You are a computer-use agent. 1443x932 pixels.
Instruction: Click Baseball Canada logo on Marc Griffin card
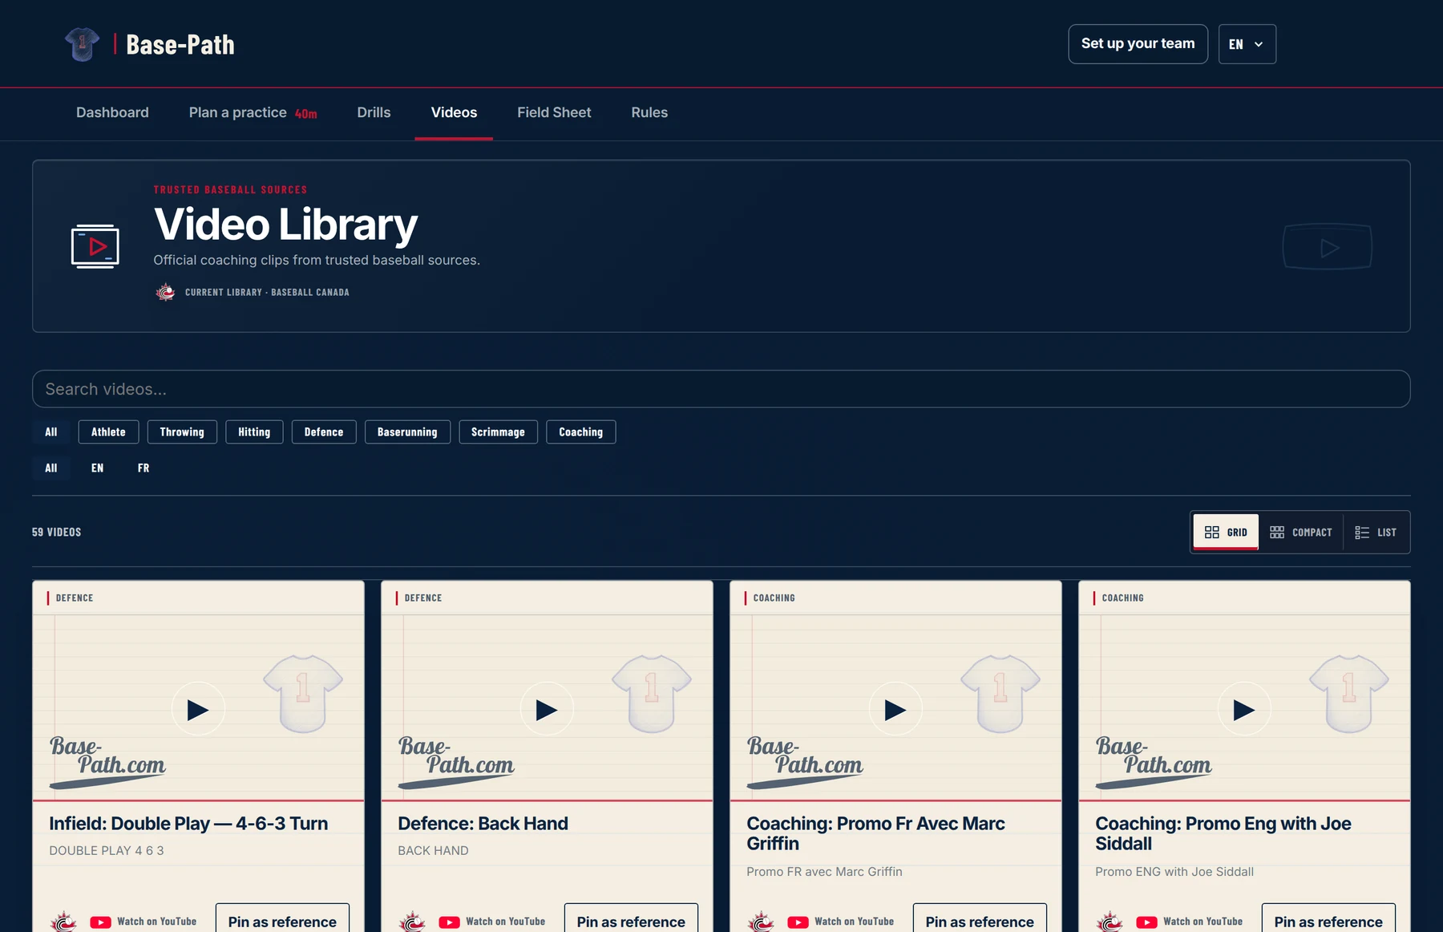tap(762, 922)
